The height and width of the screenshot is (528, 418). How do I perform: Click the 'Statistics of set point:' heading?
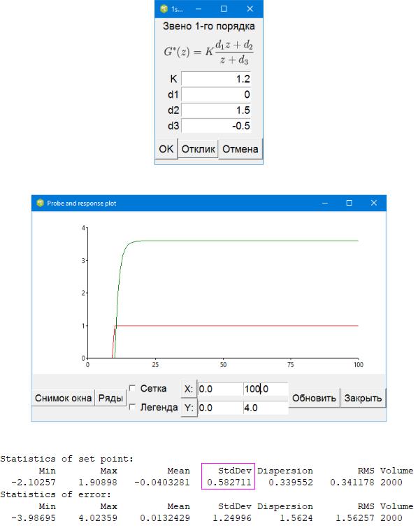(x=66, y=459)
